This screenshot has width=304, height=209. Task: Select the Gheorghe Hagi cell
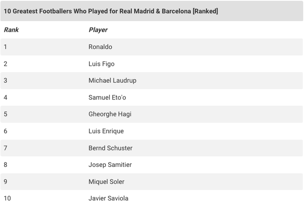[x=110, y=114]
